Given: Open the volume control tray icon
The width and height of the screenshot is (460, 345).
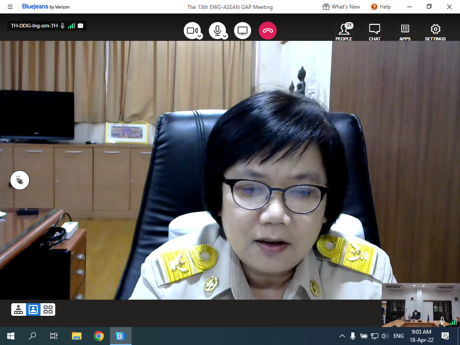Looking at the screenshot, I should (385, 336).
